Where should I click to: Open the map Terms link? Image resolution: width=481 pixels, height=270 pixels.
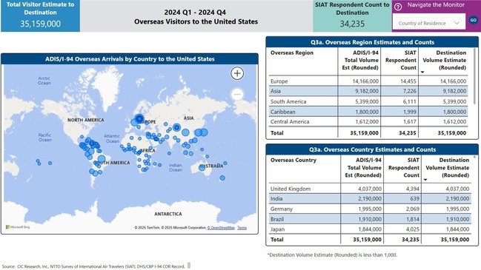(242, 228)
